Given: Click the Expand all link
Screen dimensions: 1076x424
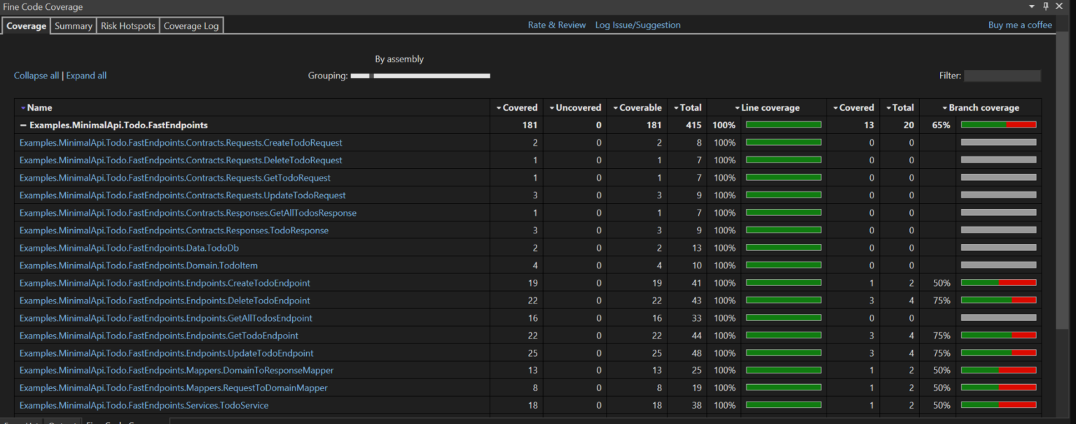Looking at the screenshot, I should [x=86, y=76].
